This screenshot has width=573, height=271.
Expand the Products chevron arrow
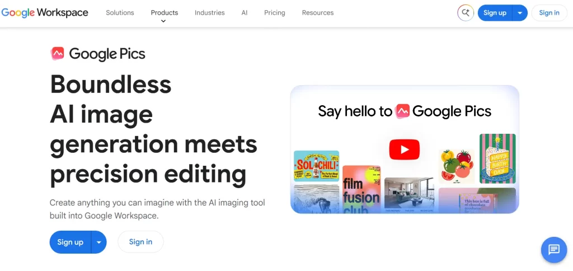coord(163,21)
